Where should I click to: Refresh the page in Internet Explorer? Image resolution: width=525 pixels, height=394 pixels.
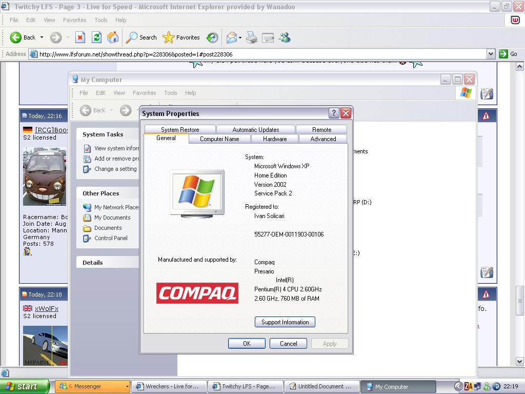(x=97, y=37)
